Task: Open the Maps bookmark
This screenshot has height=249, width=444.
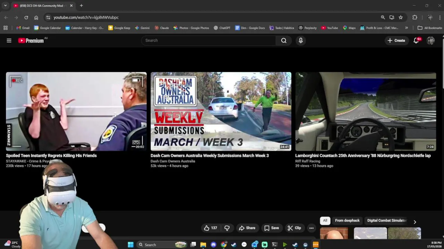Action: point(349,28)
